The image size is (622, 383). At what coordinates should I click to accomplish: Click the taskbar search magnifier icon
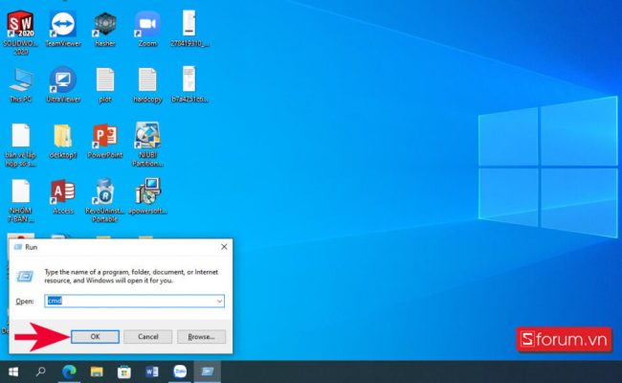(x=41, y=371)
